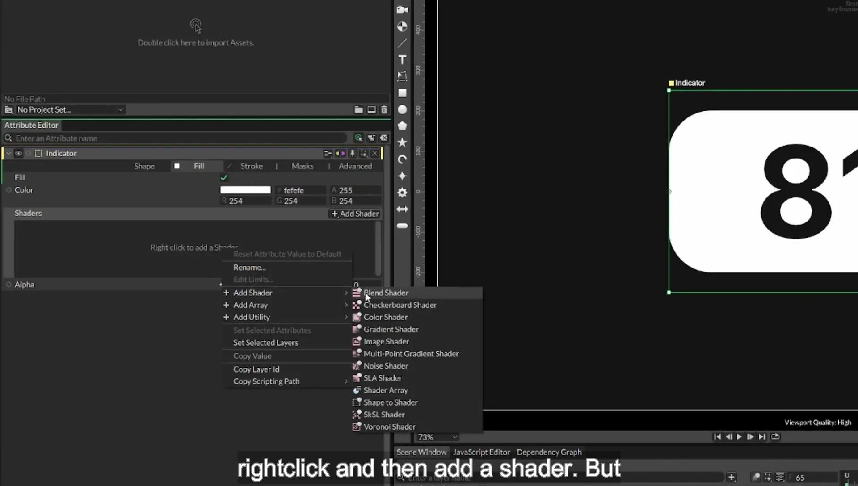The image size is (858, 486).
Task: Select the Arrow shape tool
Action: point(402,209)
